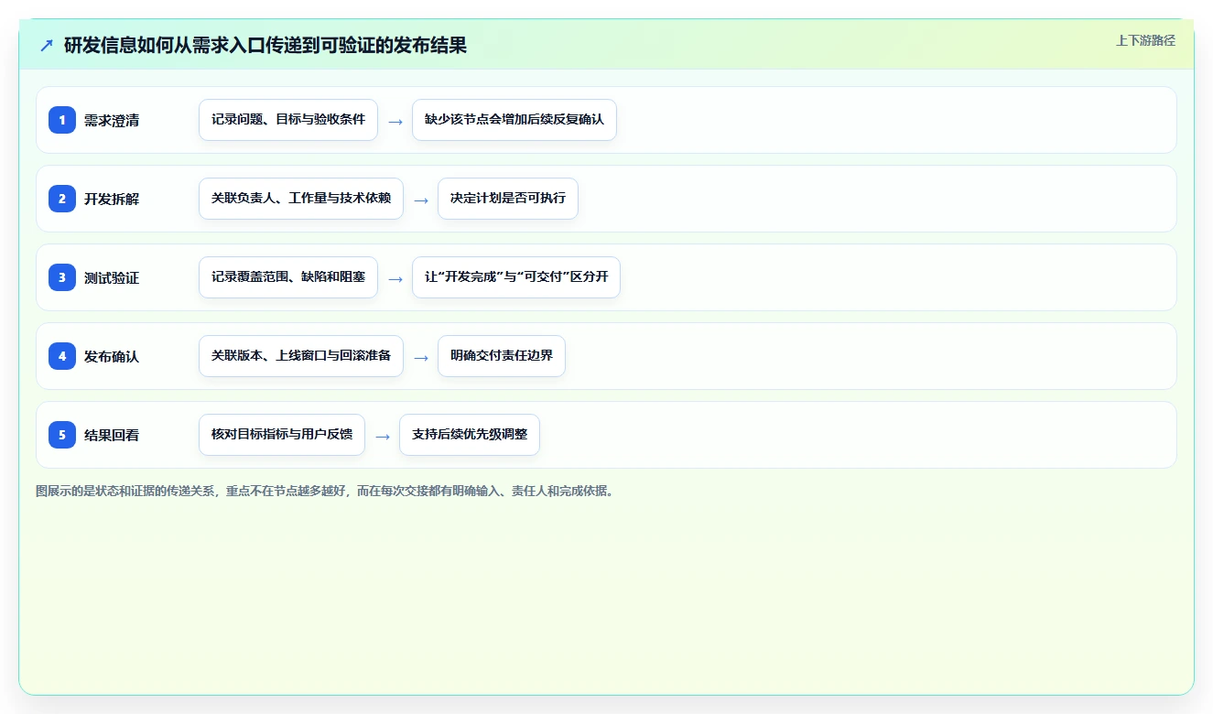The width and height of the screenshot is (1213, 714).
Task: Click the heading 研发信息如何从需求入口传递到可验证的发布结果
Action: pos(265,45)
